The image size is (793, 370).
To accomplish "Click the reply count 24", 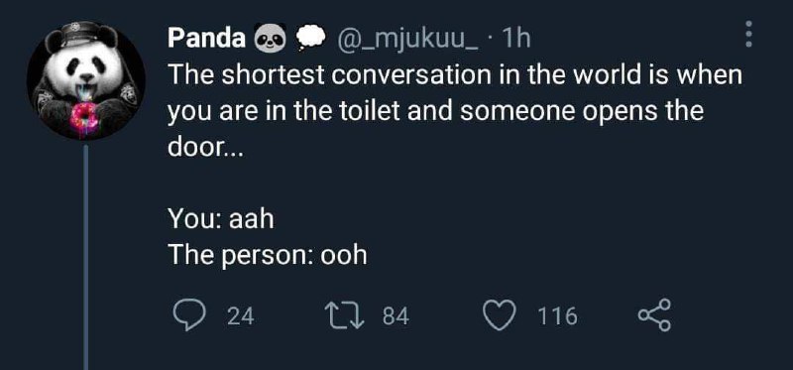I will coord(241,316).
